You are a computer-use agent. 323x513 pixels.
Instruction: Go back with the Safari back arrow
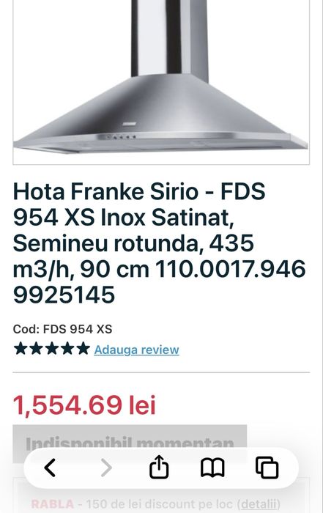point(50,468)
